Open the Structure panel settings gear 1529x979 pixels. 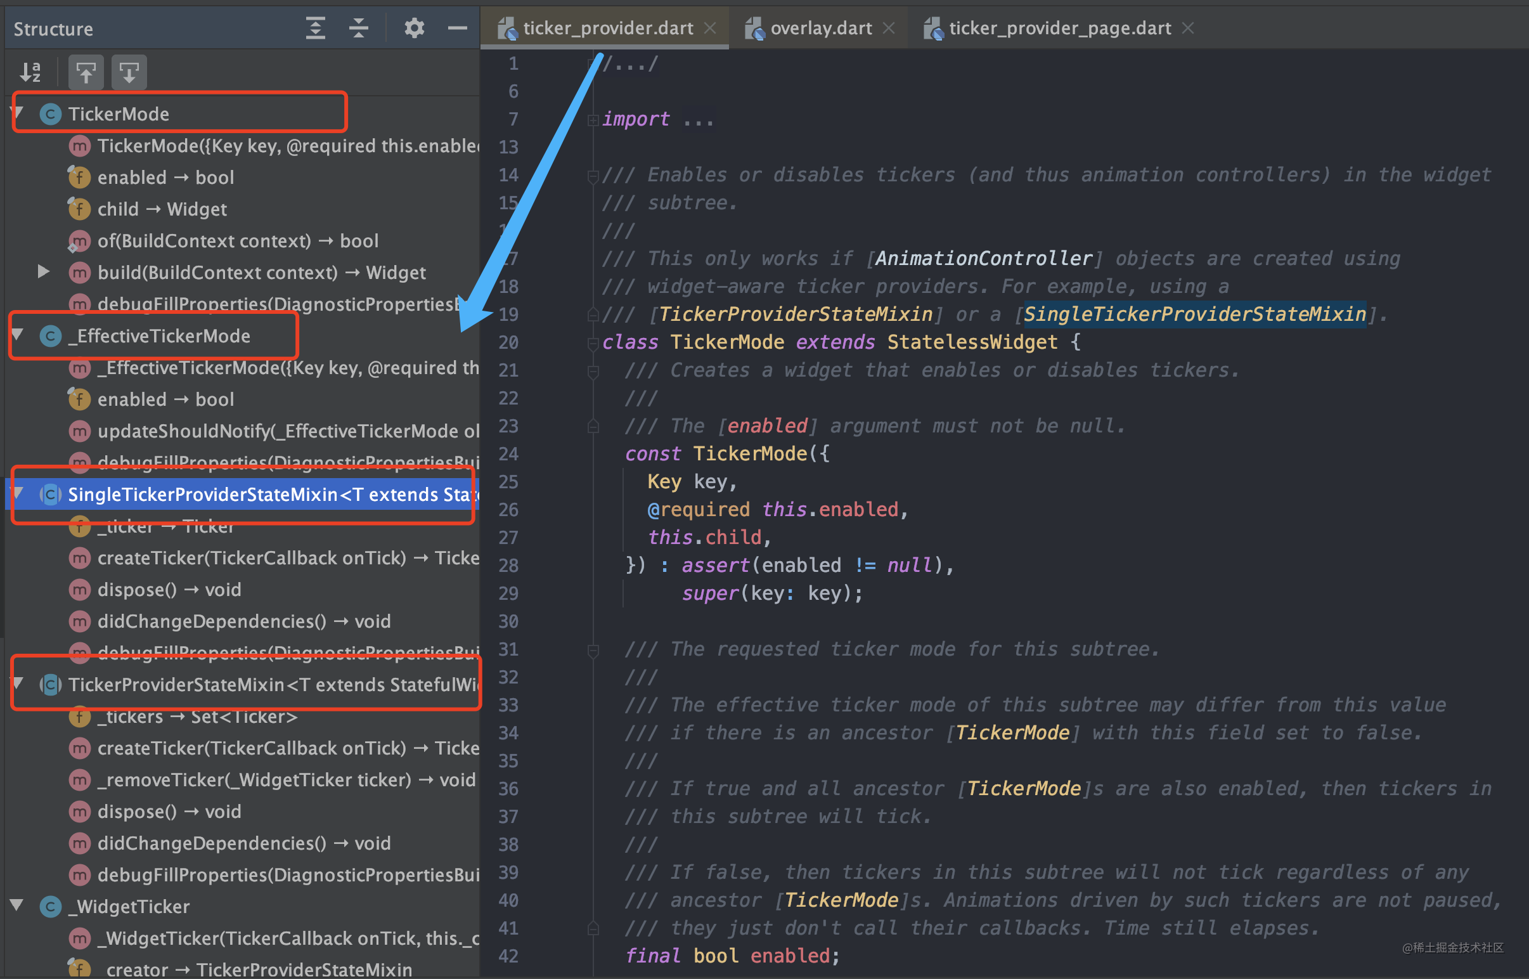pyautogui.click(x=415, y=28)
